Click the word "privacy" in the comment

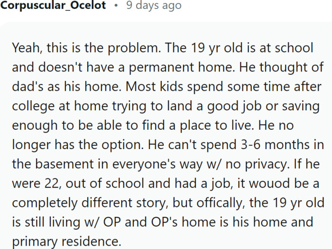[267, 165]
